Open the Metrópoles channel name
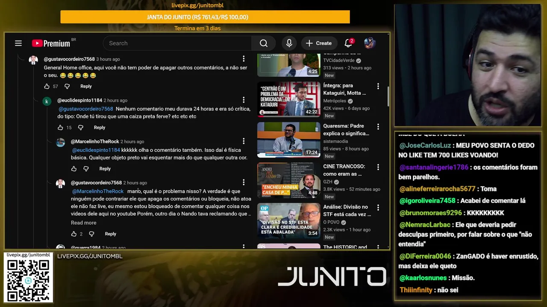This screenshot has width=547, height=307. pyautogui.click(x=335, y=101)
